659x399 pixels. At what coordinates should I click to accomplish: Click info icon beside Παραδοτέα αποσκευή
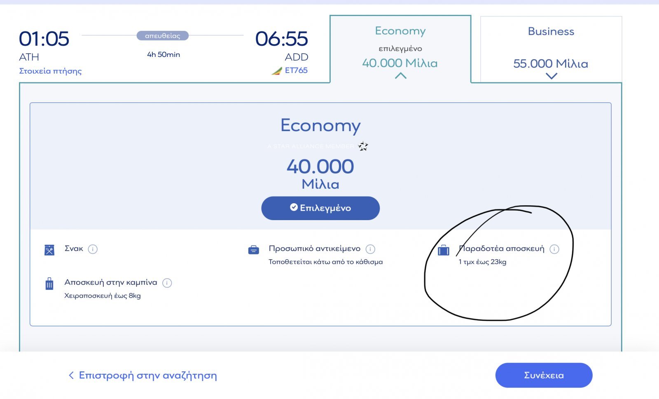[554, 249]
